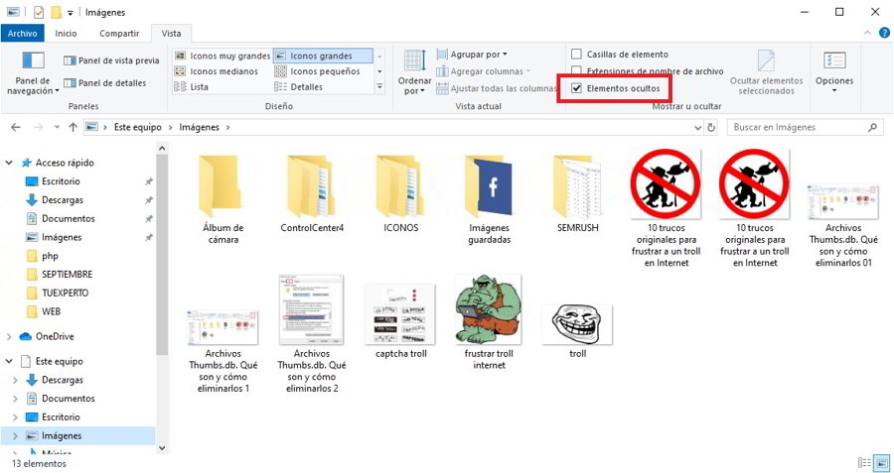
Task: Switch to the Compartir ribbon tab
Action: pyautogui.click(x=118, y=33)
